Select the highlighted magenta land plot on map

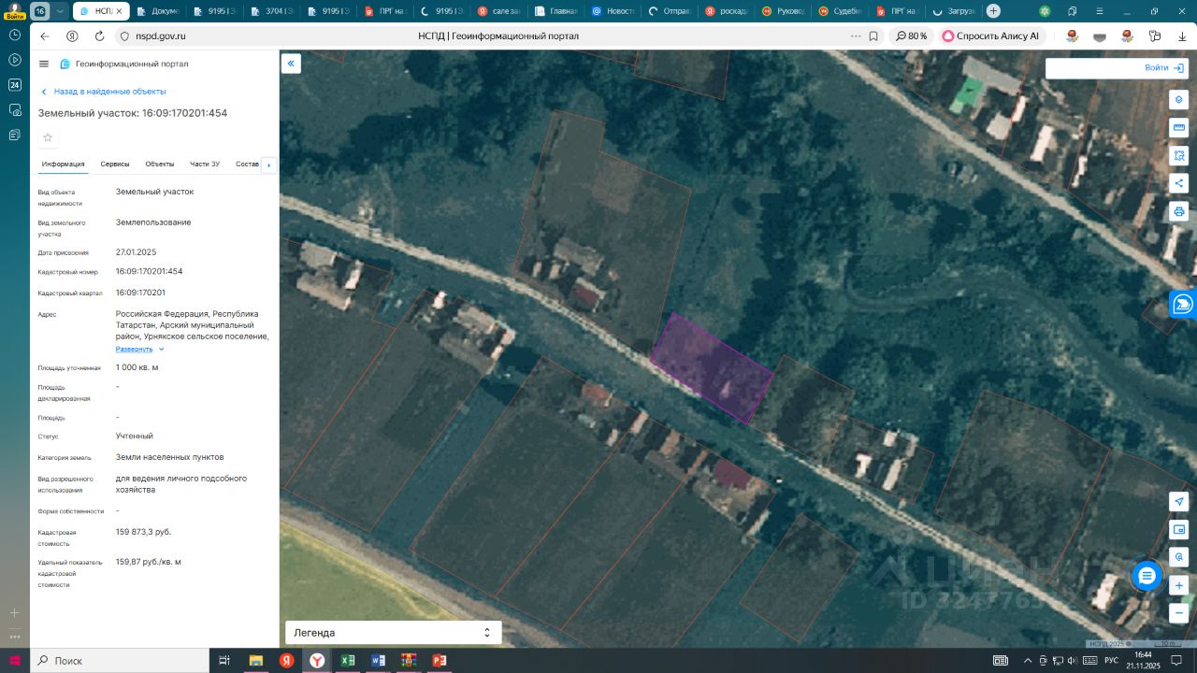pyautogui.click(x=713, y=366)
